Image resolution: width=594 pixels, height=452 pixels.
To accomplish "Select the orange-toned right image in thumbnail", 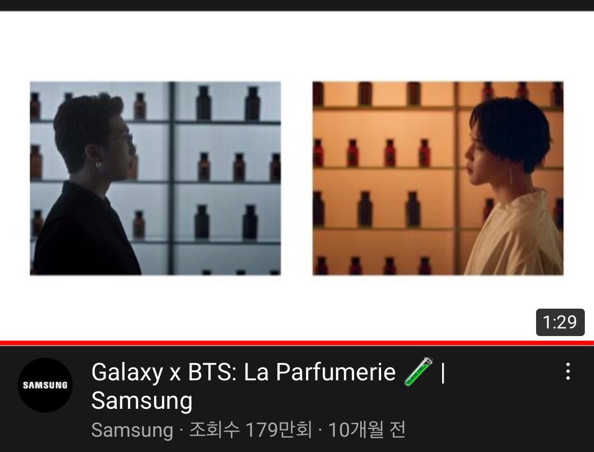I will [438, 178].
